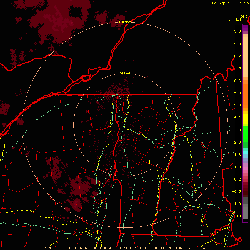Click the -0.5 value on the legend

(x=236, y=191)
